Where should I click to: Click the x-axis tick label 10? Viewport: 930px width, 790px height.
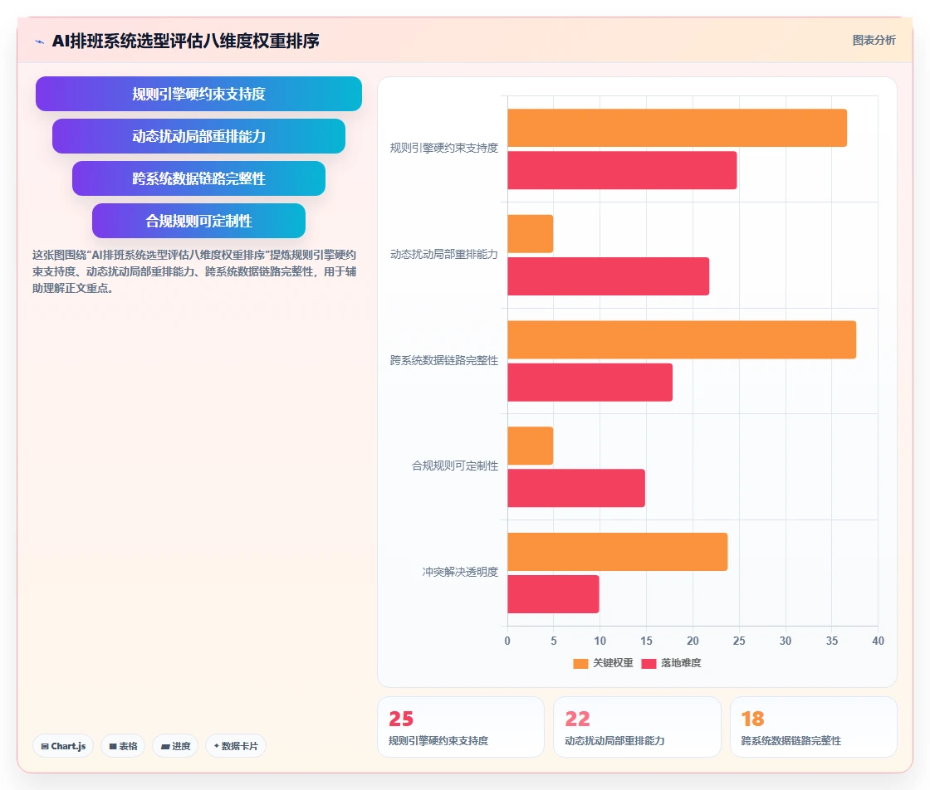pos(600,641)
